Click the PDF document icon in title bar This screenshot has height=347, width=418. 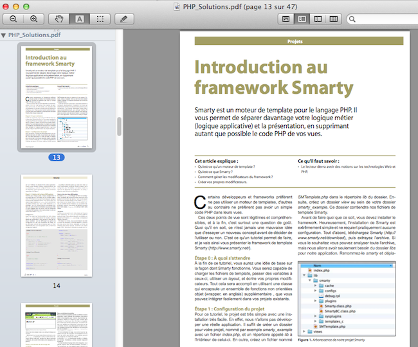point(177,6)
